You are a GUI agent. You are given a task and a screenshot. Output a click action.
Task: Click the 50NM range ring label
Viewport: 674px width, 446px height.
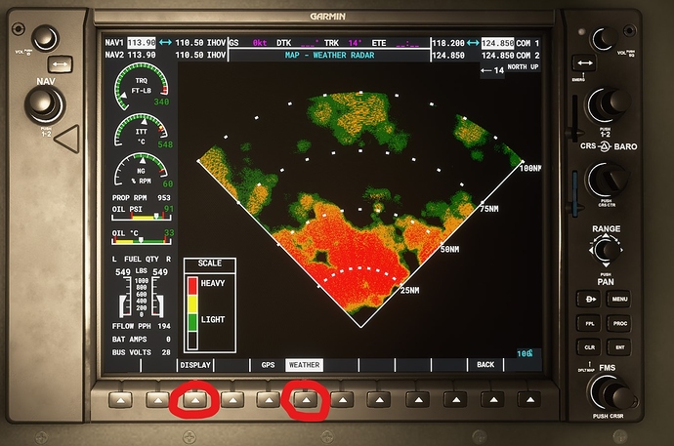(449, 250)
